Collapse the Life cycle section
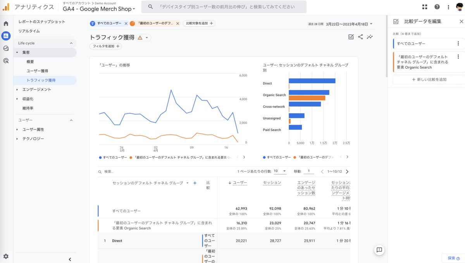The width and height of the screenshot is (465, 263). pos(72,43)
